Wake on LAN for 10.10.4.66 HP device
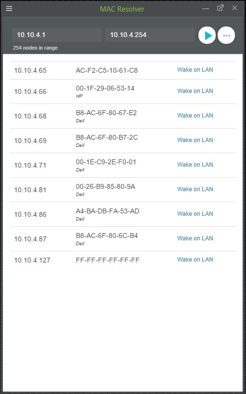This screenshot has width=246, height=394. click(x=195, y=91)
